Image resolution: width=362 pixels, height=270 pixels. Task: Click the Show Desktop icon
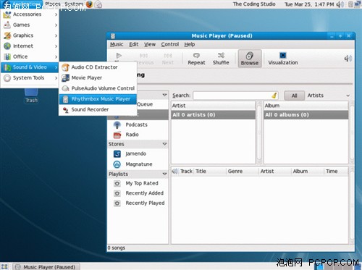(4, 266)
